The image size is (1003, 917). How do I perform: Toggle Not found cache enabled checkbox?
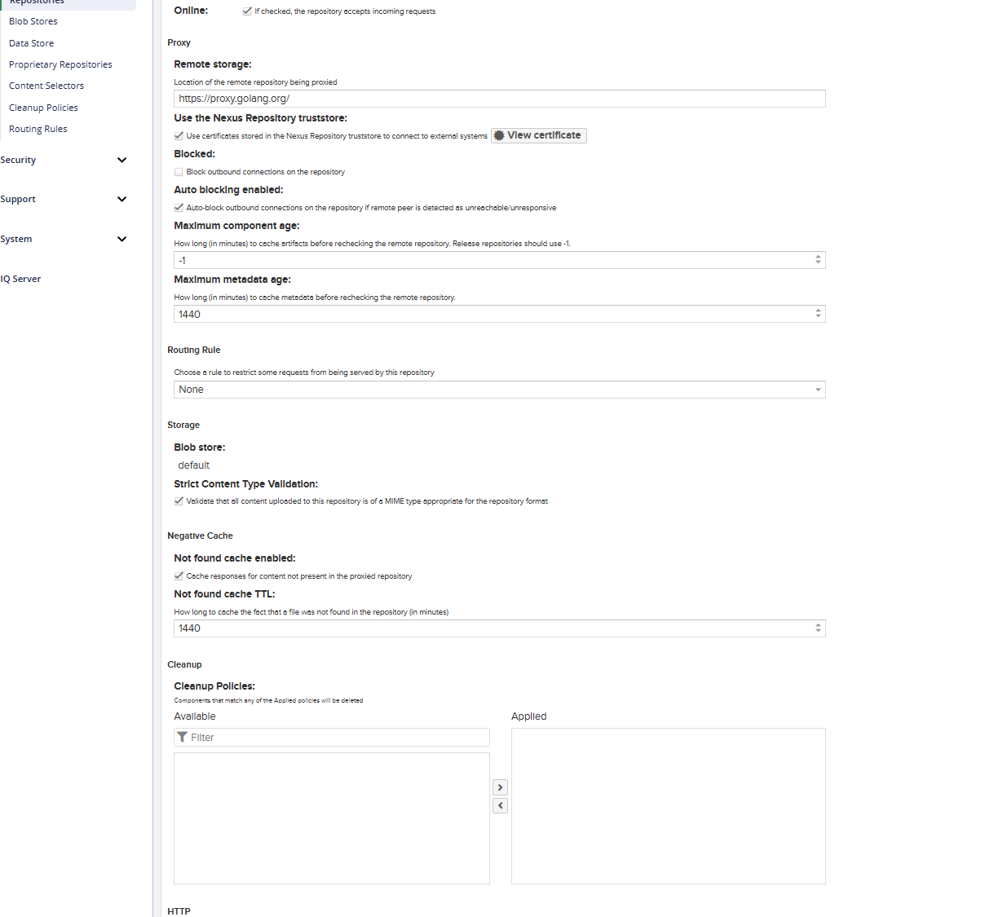(179, 576)
